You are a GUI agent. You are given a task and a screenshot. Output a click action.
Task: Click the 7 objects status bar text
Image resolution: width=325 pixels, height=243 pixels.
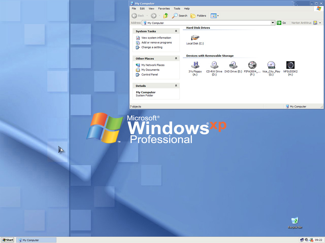(x=135, y=107)
